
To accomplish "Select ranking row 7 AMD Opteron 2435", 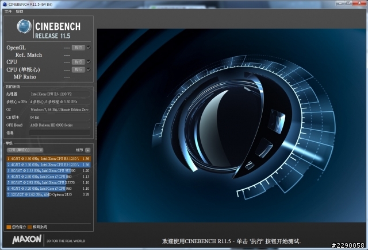I will click(x=48, y=194).
